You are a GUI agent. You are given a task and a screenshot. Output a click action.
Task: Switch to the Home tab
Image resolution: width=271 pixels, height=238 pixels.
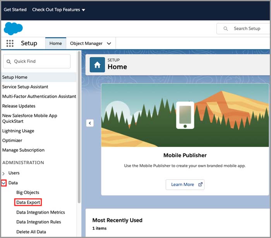click(x=55, y=43)
